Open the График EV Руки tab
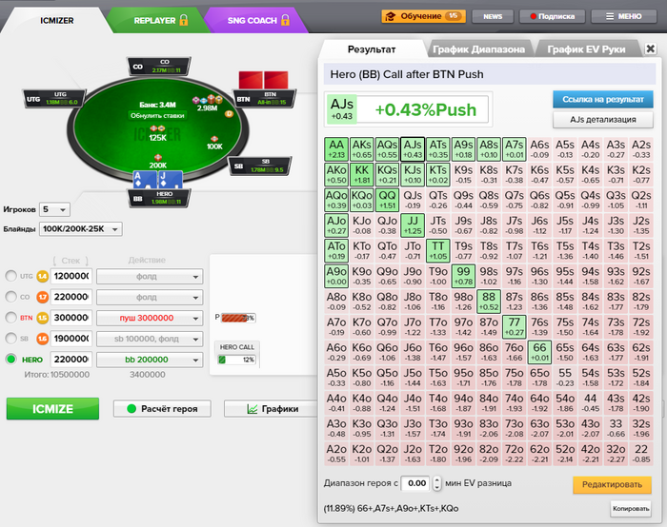Image resolution: width=667 pixels, height=527 pixels. point(586,49)
